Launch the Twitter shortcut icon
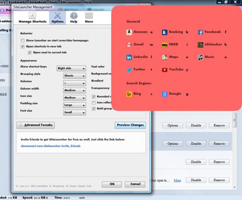 point(129,70)
